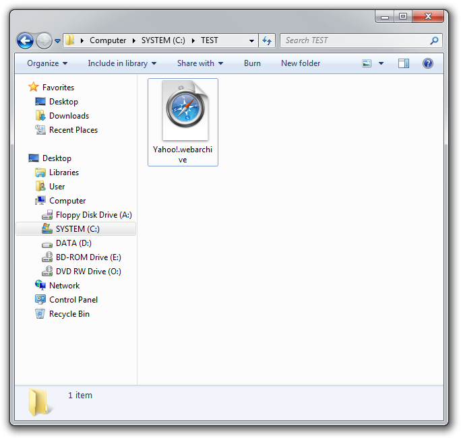
Task: Click the magnifier search icon
Action: (x=434, y=40)
